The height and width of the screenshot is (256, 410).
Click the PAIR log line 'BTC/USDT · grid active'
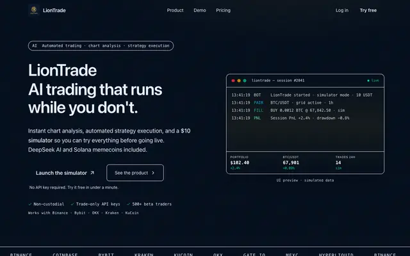click(283, 102)
